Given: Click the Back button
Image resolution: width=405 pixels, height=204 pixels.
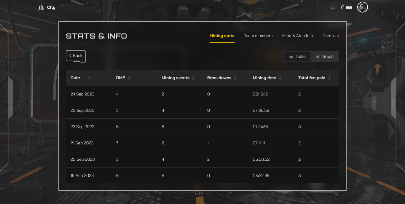Looking at the screenshot, I should tap(76, 56).
